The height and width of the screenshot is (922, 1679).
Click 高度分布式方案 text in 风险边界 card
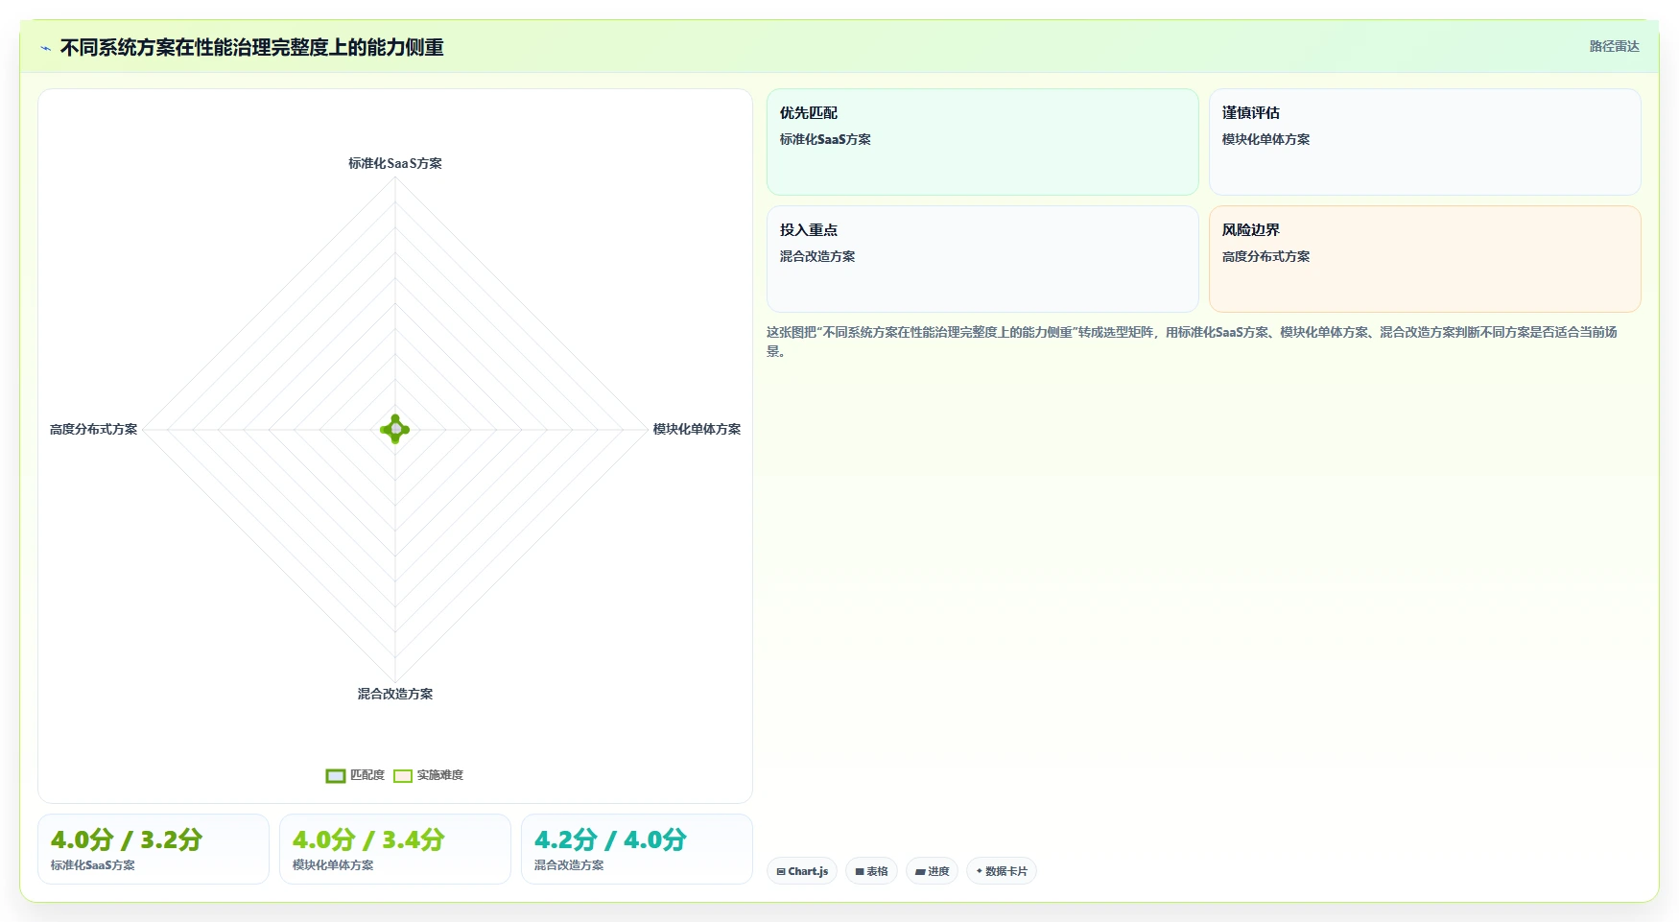[1265, 256]
